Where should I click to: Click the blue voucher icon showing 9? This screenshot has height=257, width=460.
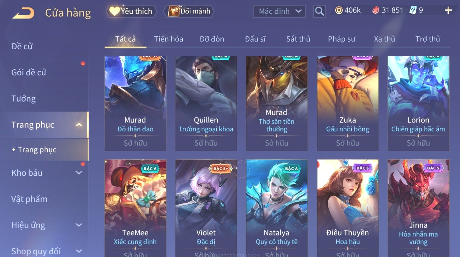(x=413, y=11)
